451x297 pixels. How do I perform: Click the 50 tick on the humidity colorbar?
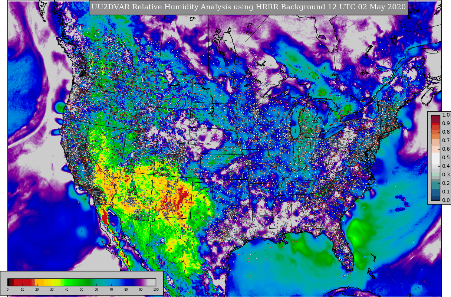point(82,290)
